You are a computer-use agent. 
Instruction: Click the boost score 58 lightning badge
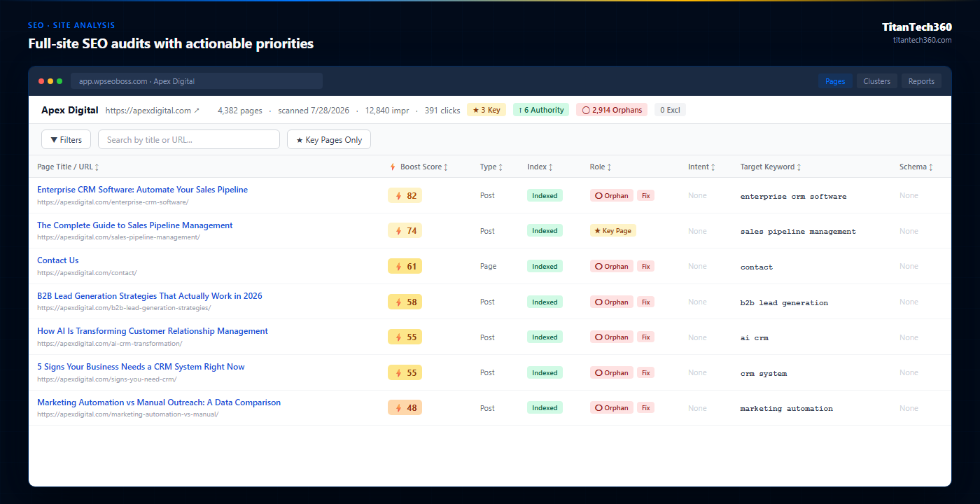coord(405,302)
